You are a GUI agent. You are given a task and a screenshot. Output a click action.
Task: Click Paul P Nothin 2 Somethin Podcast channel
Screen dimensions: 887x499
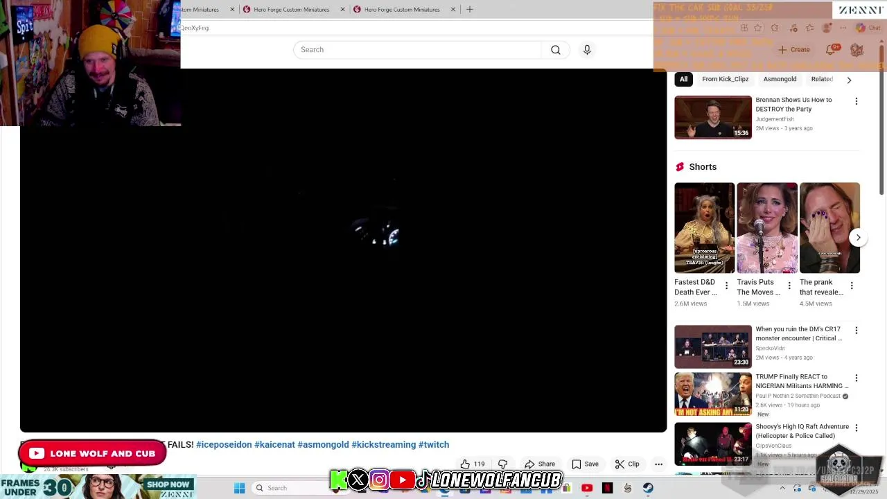798,396
